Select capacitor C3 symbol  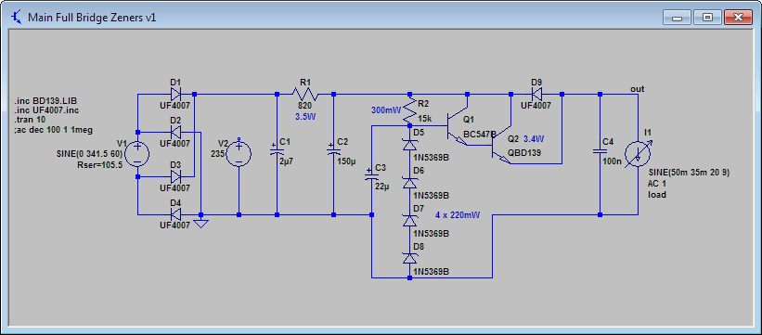click(x=371, y=174)
